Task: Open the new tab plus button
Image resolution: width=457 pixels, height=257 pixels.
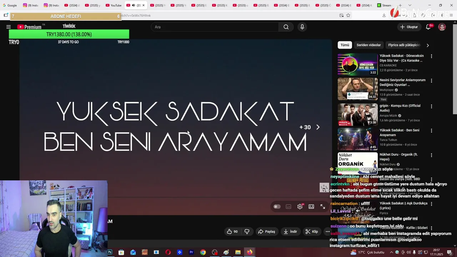Action: point(400,5)
